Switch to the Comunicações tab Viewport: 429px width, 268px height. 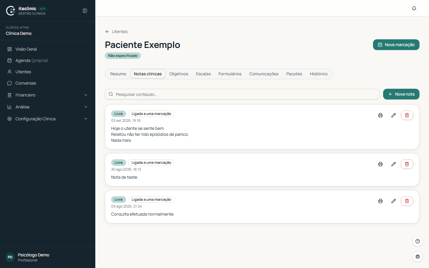264,74
